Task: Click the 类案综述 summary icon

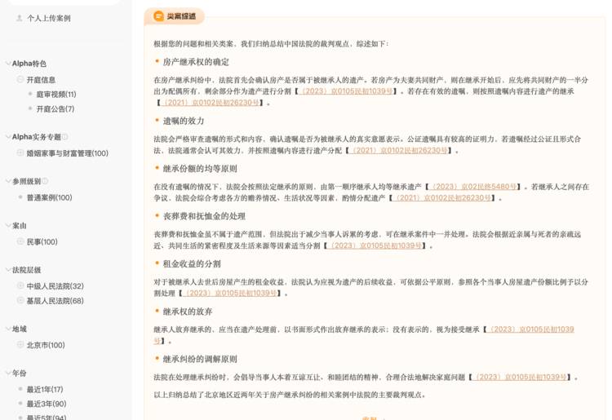Action: [158, 16]
